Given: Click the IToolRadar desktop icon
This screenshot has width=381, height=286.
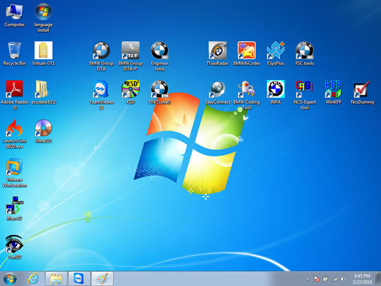Looking at the screenshot, I should [x=218, y=51].
